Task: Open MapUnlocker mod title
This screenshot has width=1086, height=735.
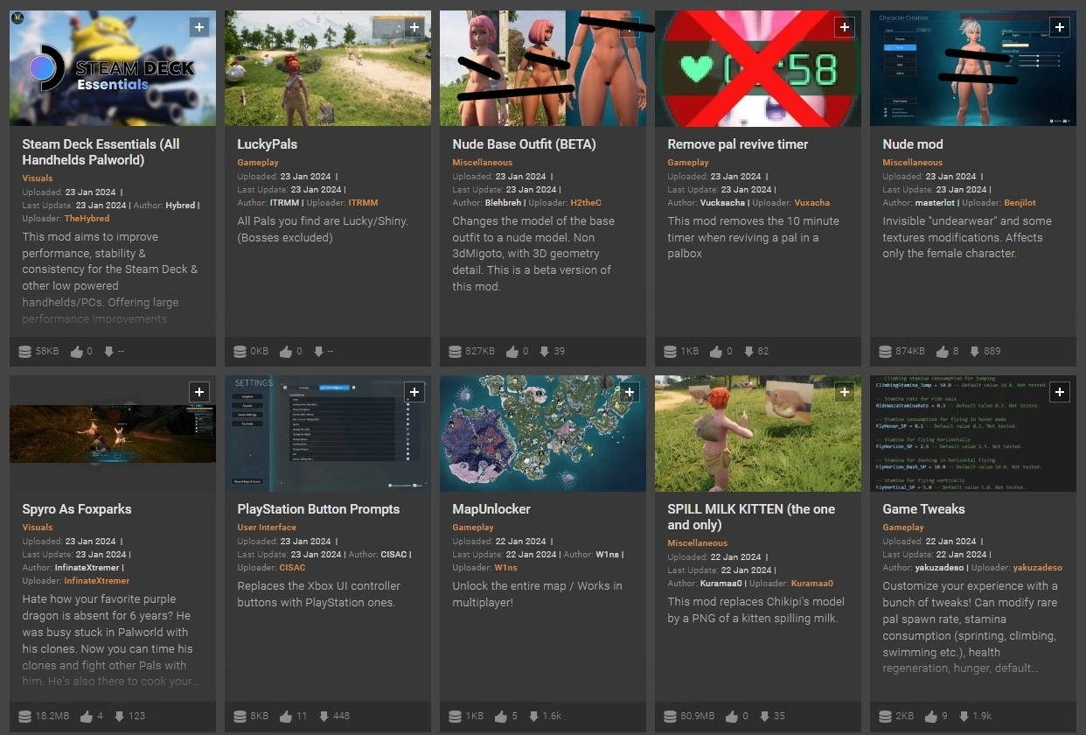Action: point(491,509)
